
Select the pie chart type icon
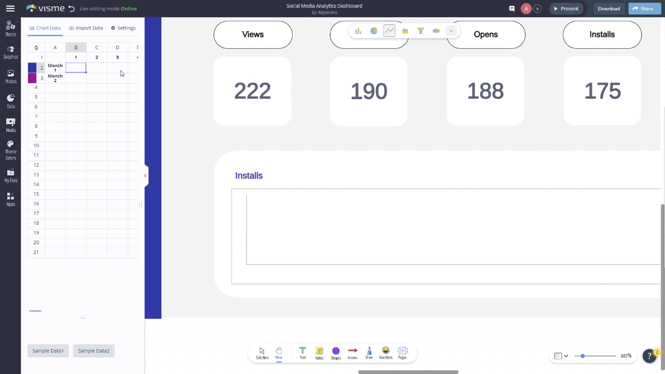(374, 31)
